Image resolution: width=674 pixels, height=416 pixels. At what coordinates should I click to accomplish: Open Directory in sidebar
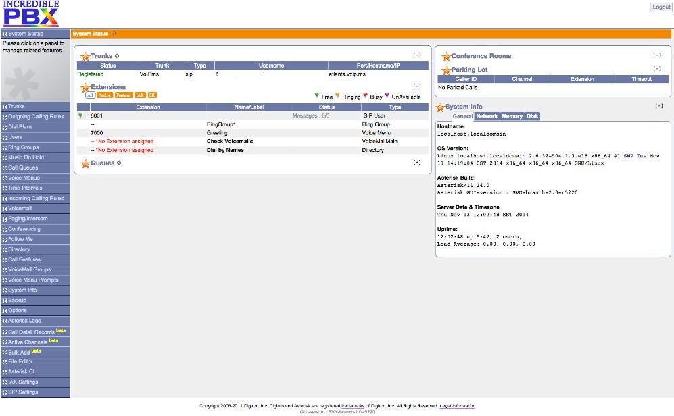point(35,249)
